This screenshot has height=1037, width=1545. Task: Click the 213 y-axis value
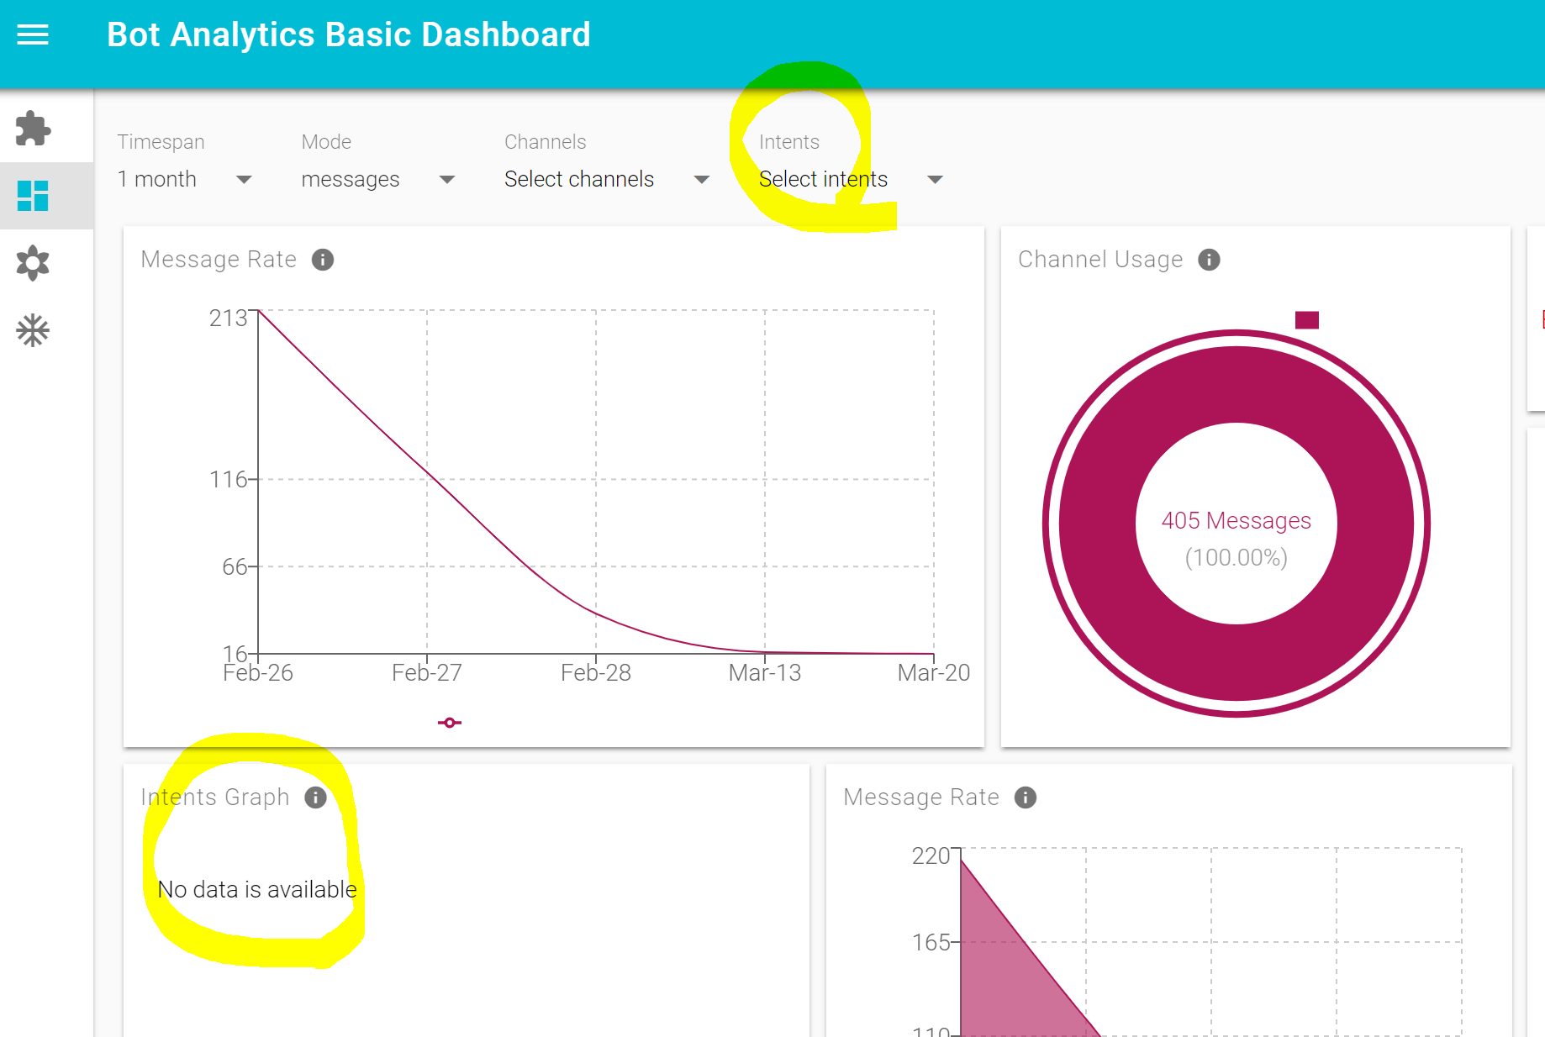pyautogui.click(x=229, y=318)
